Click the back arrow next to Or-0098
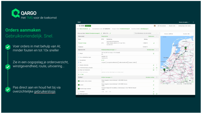 click(x=77, y=26)
